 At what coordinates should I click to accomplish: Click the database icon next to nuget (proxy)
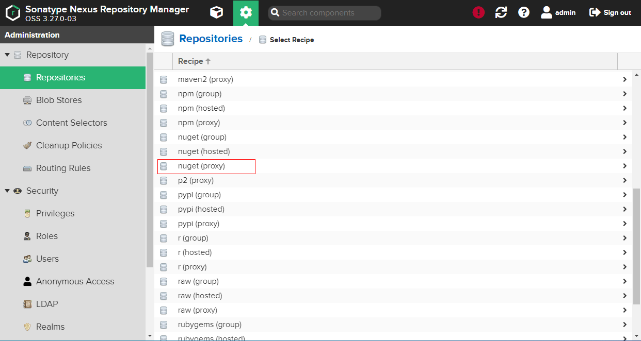164,166
